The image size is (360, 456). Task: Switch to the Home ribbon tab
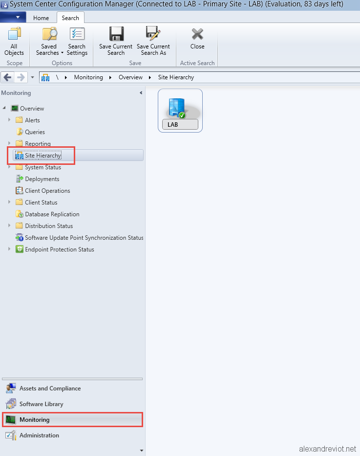[41, 18]
